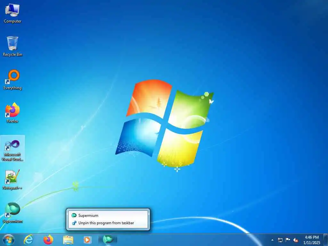Open the Windows Start menu orb
Screen dimensions: 328x246
click(9, 240)
